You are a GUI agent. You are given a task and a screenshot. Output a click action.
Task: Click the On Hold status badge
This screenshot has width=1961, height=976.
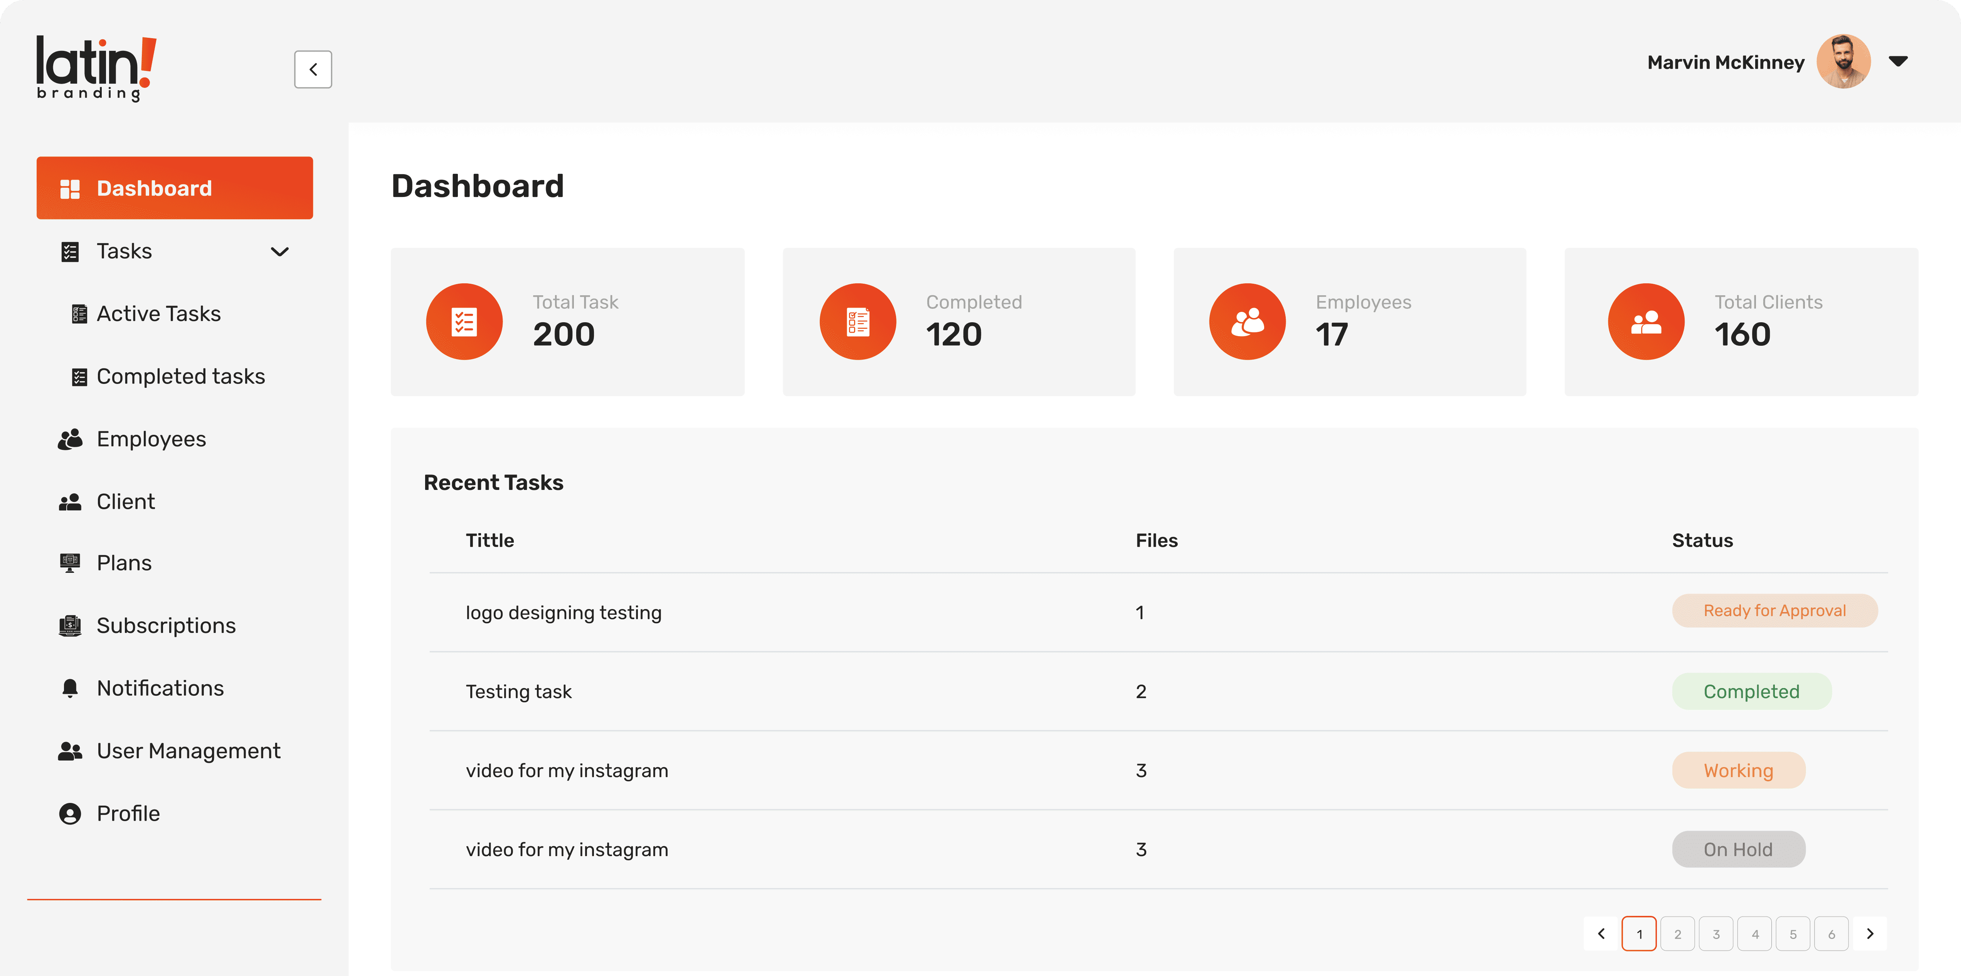(x=1738, y=849)
